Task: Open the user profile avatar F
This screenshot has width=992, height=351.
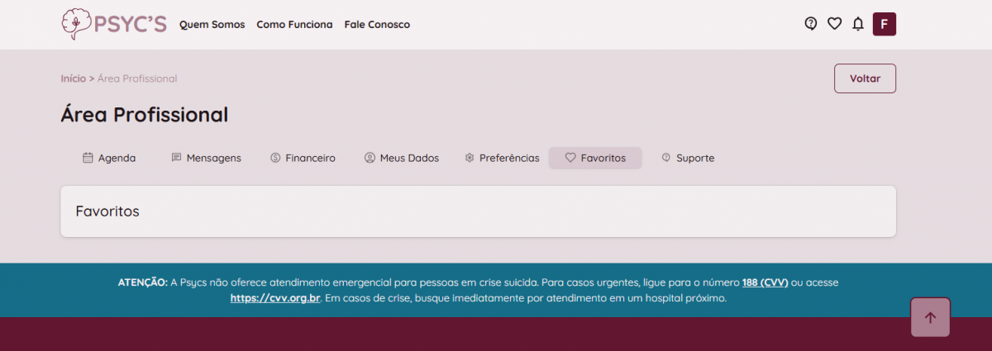Action: pos(884,24)
